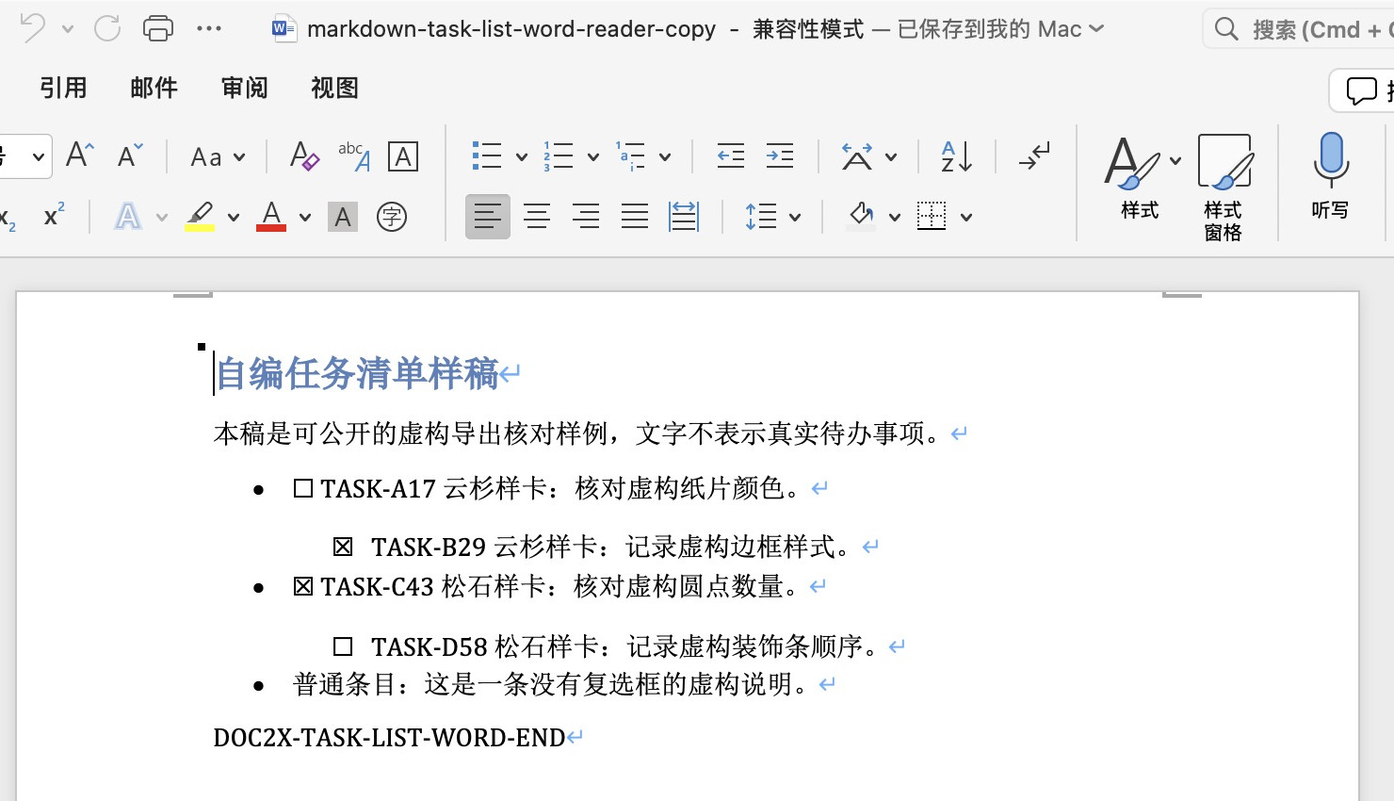
Task: Open the numbered list style dropdown arrow
Action: (592, 157)
